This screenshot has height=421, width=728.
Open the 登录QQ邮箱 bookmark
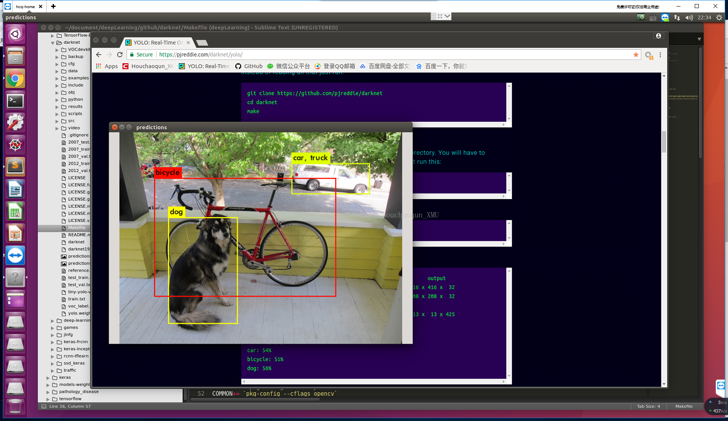point(335,66)
